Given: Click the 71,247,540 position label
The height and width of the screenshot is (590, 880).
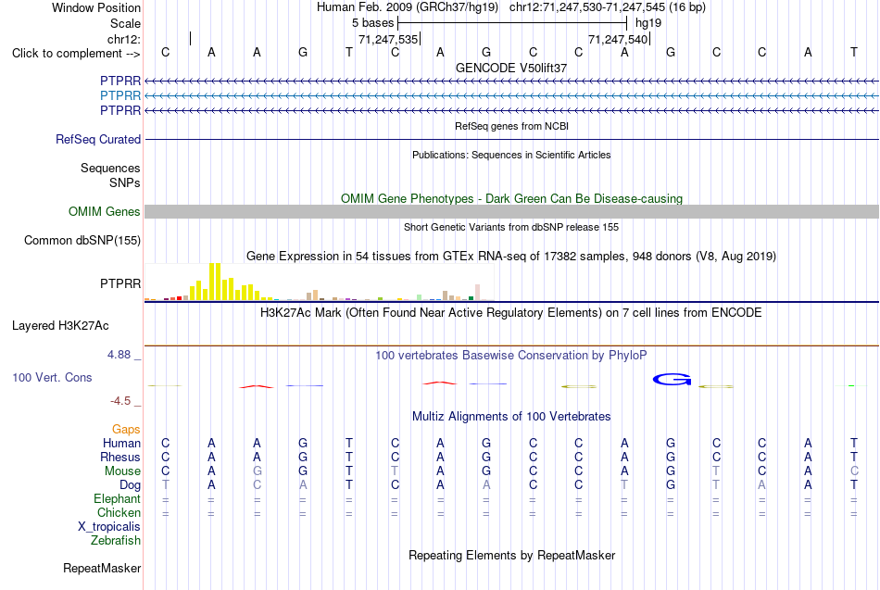Looking at the screenshot, I should [618, 39].
